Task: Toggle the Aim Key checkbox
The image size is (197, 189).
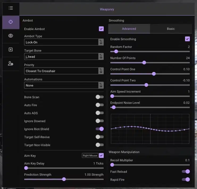Action: [x=101, y=155]
